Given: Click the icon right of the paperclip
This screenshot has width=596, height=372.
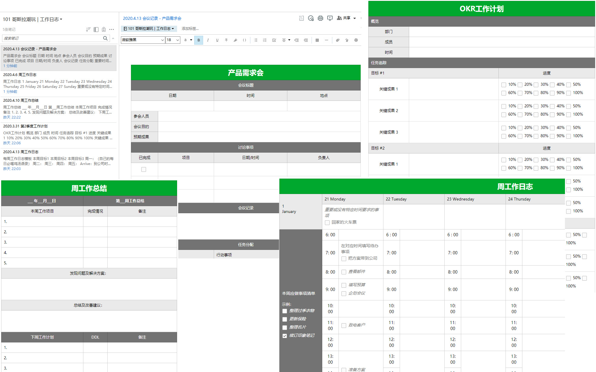Looking at the screenshot, I should 347,40.
